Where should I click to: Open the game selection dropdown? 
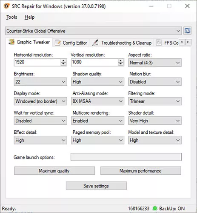point(94,31)
